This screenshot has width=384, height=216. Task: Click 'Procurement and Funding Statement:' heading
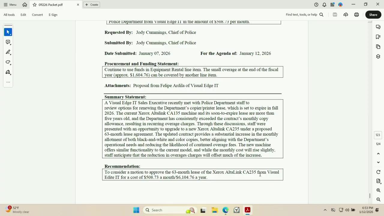(142, 64)
